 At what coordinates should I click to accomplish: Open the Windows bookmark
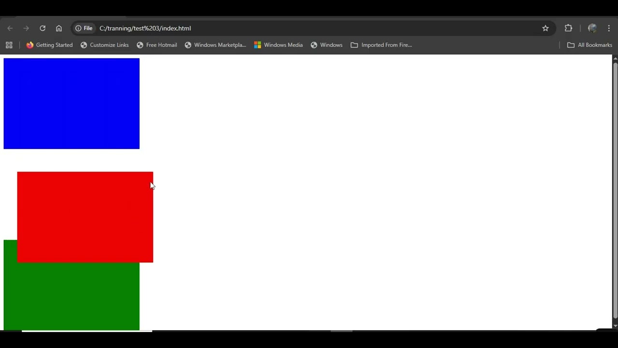click(326, 45)
